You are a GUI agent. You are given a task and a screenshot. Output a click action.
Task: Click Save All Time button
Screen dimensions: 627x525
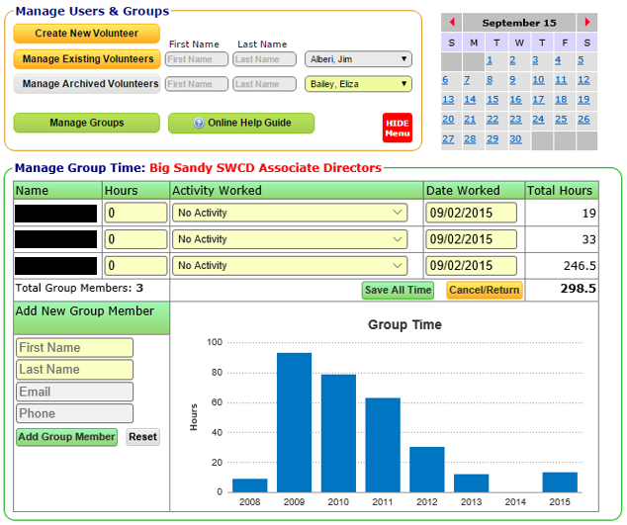pyautogui.click(x=398, y=290)
